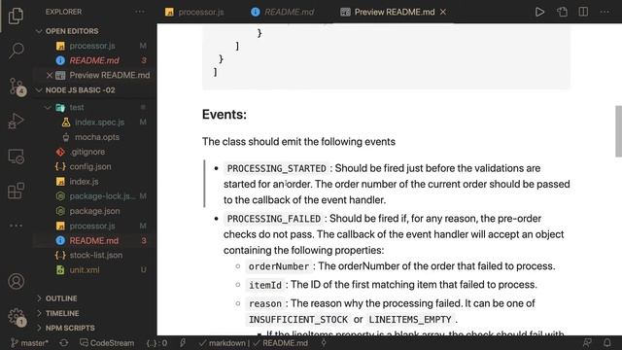The image size is (622, 350).
Task: Expand the NPM Scripts section
Action: (x=70, y=328)
